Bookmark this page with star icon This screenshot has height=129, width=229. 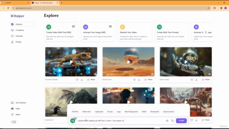tap(208, 8)
